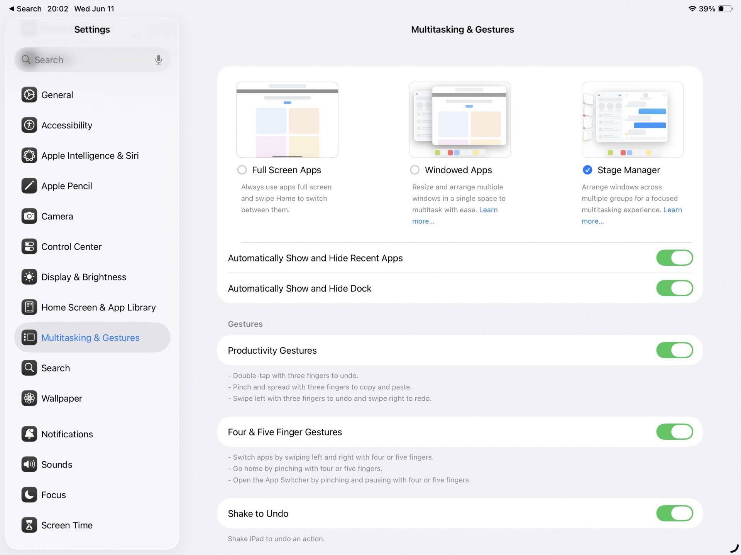
Task: Tap the microphone icon in the search bar
Action: click(158, 60)
